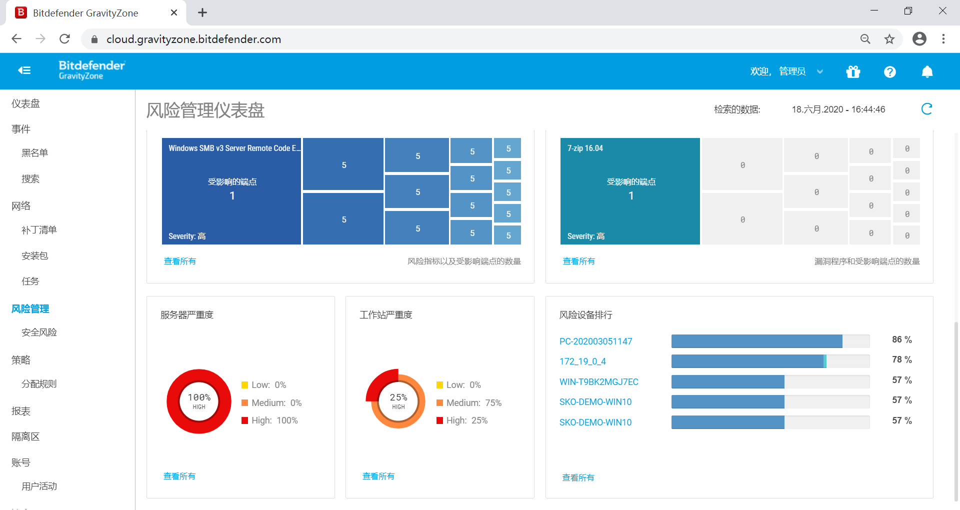Open 风险管理 in the sidebar
This screenshot has width=960, height=510.
[30, 309]
